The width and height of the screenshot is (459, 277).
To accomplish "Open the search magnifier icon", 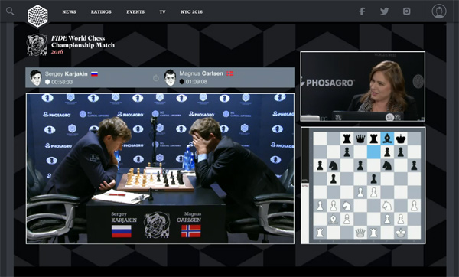I will [10, 11].
